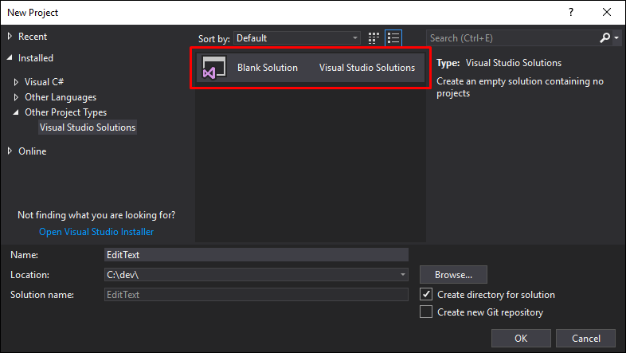This screenshot has width=626, height=353.
Task: Open the help question mark
Action: click(571, 13)
